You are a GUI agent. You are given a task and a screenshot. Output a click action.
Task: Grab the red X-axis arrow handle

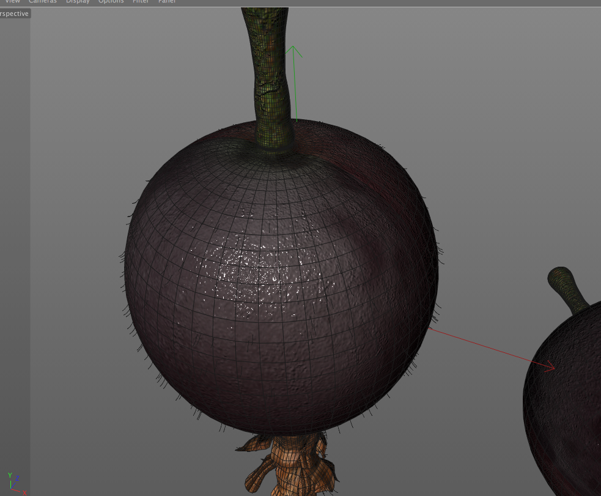pos(549,366)
